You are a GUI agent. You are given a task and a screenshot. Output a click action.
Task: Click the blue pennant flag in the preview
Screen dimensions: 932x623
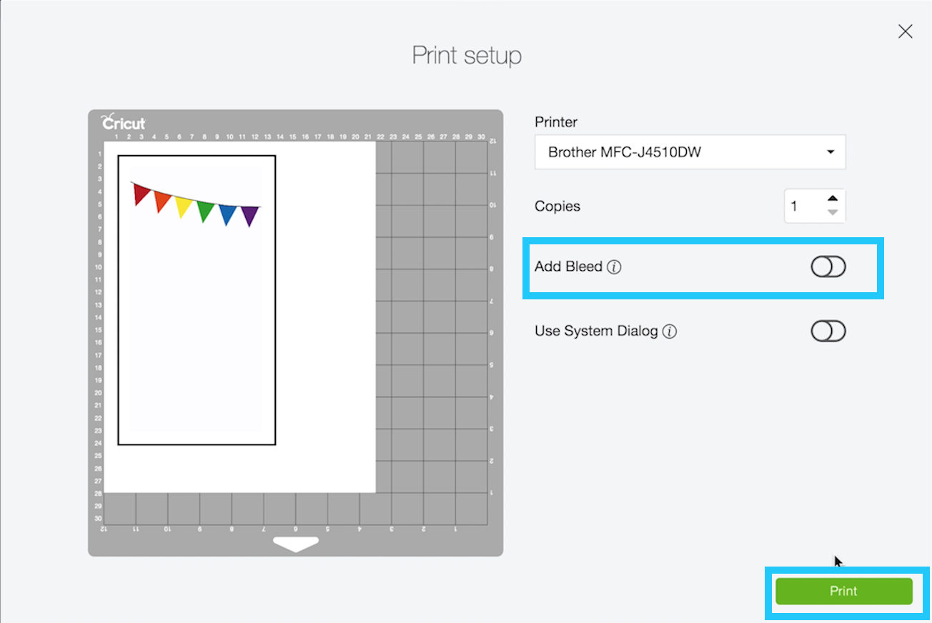(227, 213)
